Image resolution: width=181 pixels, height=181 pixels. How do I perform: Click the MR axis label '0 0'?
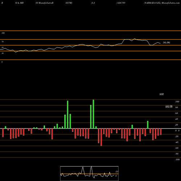[177, 131]
